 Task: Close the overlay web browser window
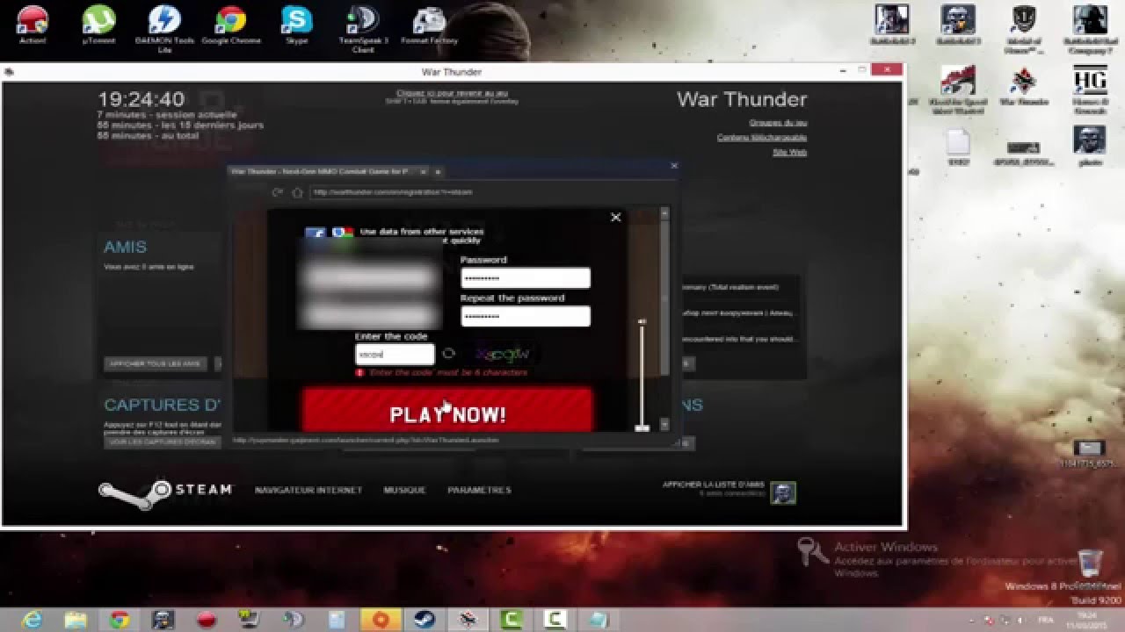click(674, 165)
